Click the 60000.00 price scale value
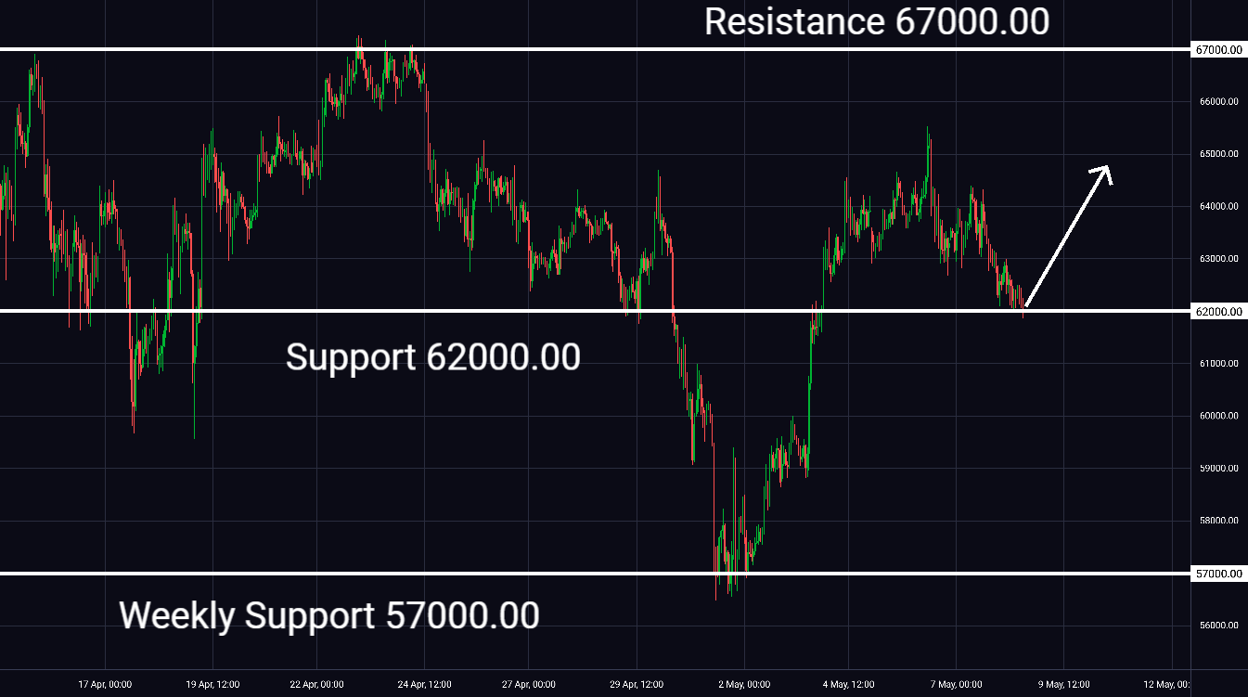 (1219, 416)
